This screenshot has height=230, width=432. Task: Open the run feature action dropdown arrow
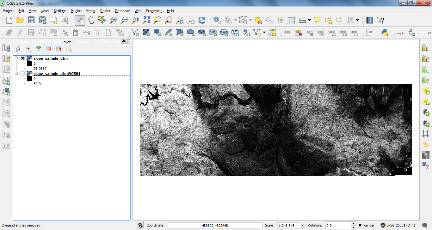(235, 20)
